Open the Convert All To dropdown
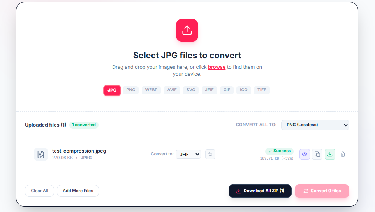This screenshot has height=212, width=375. click(x=315, y=125)
